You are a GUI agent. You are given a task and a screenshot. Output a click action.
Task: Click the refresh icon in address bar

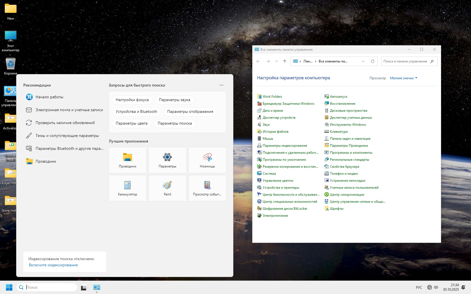pyautogui.click(x=373, y=61)
